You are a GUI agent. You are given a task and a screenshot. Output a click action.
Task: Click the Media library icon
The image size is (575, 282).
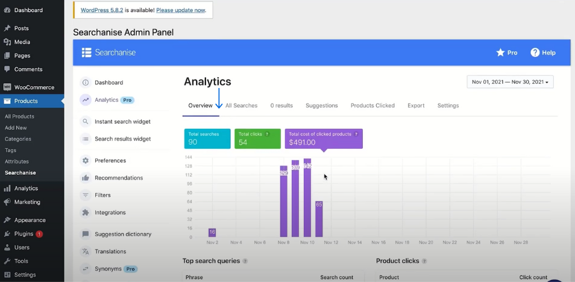click(x=7, y=42)
